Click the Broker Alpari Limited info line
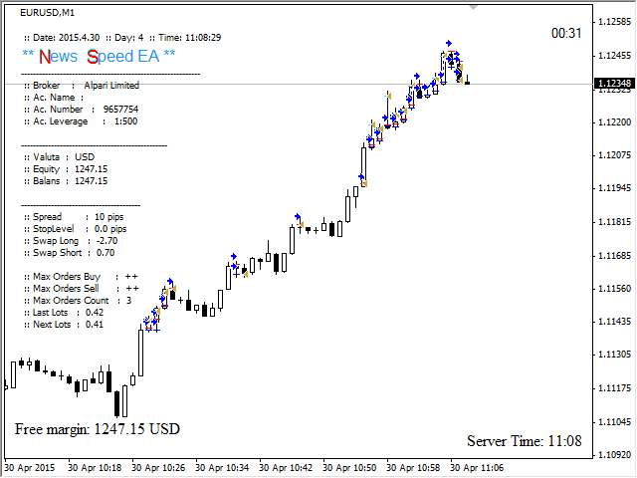This screenshot has width=637, height=478. tap(84, 86)
